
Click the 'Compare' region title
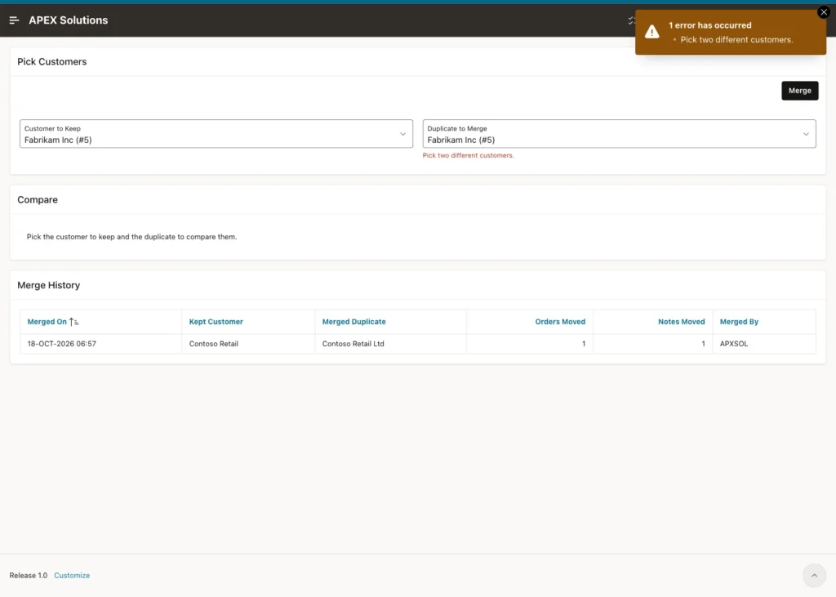pyautogui.click(x=38, y=199)
